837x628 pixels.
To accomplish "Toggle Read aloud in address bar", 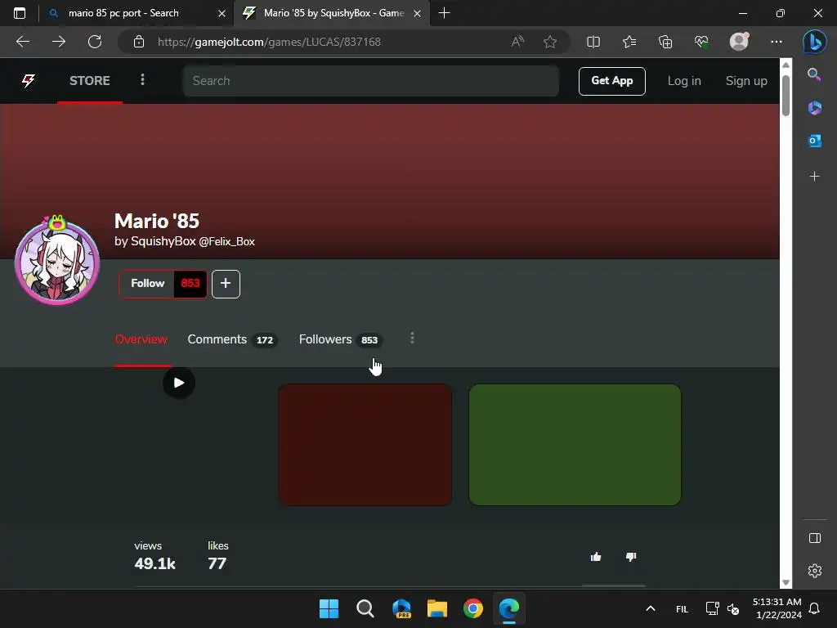I will (x=517, y=42).
